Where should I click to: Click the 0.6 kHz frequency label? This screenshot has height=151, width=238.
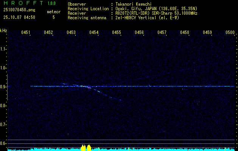click(3, 143)
